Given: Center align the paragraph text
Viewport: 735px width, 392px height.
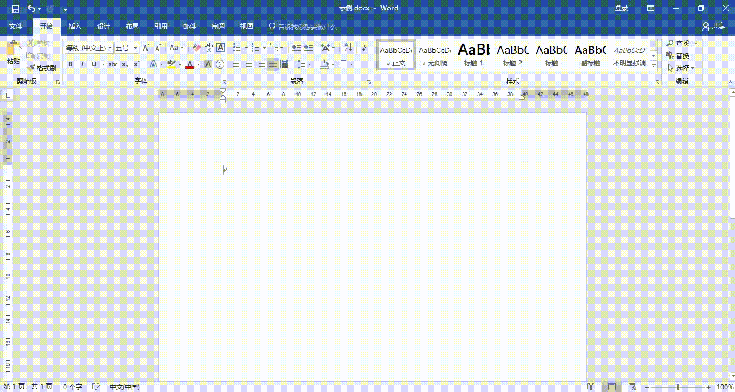Looking at the screenshot, I should click(x=249, y=64).
